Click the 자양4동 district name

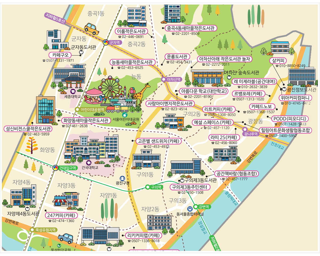(21, 182)
